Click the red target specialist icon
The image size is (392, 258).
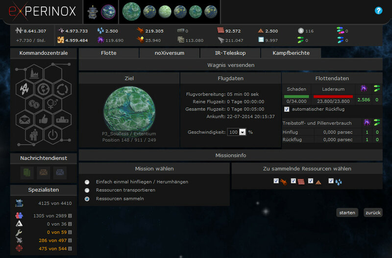point(19,249)
